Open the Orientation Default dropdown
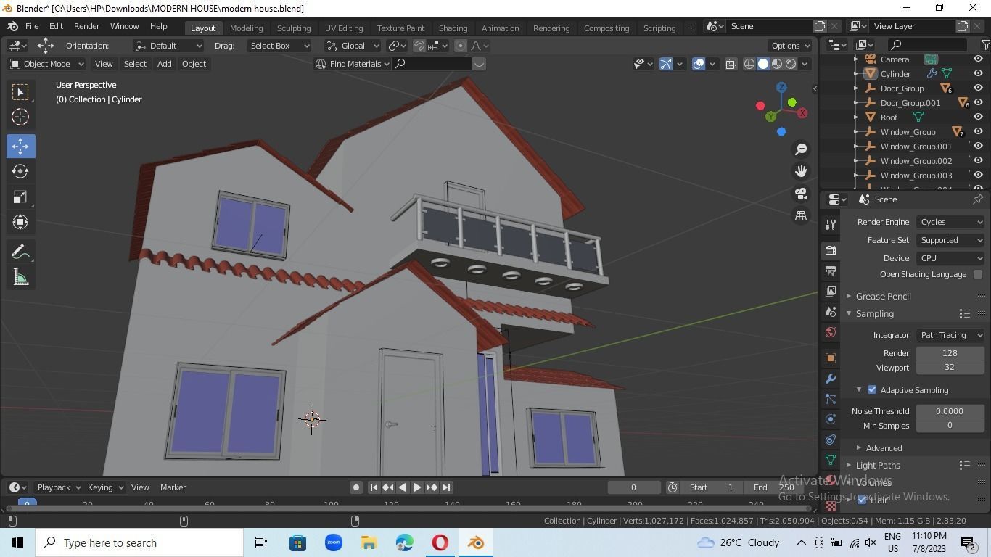 point(168,46)
